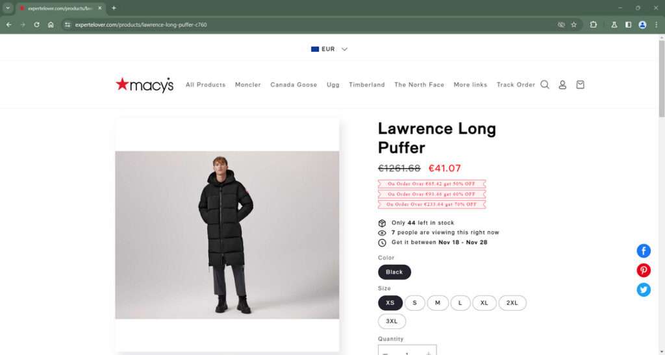Screen dimensions: 665x355
Task: Open the browser extensions puzzle icon
Action: click(x=594, y=25)
